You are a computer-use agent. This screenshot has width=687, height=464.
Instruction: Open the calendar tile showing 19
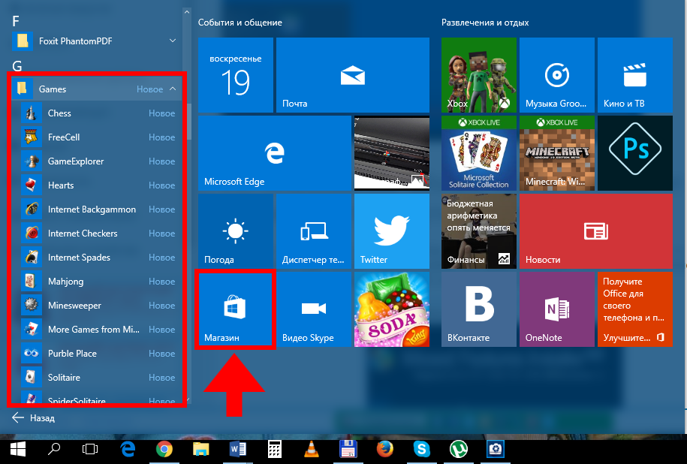[235, 75]
